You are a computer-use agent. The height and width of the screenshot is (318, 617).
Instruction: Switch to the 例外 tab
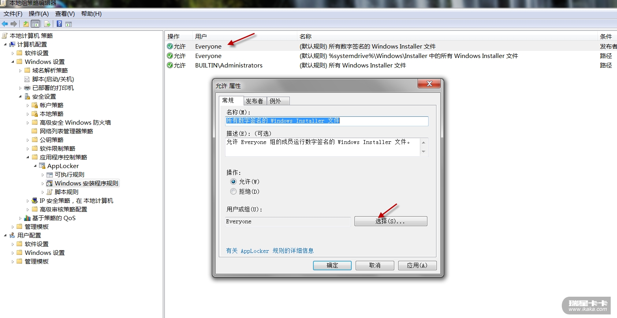[x=276, y=101]
